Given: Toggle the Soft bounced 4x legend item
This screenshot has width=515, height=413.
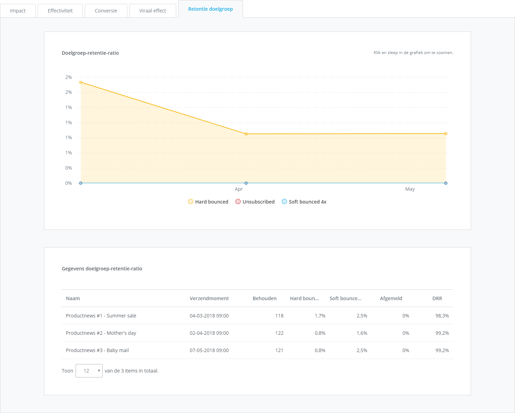Looking at the screenshot, I should click(304, 202).
